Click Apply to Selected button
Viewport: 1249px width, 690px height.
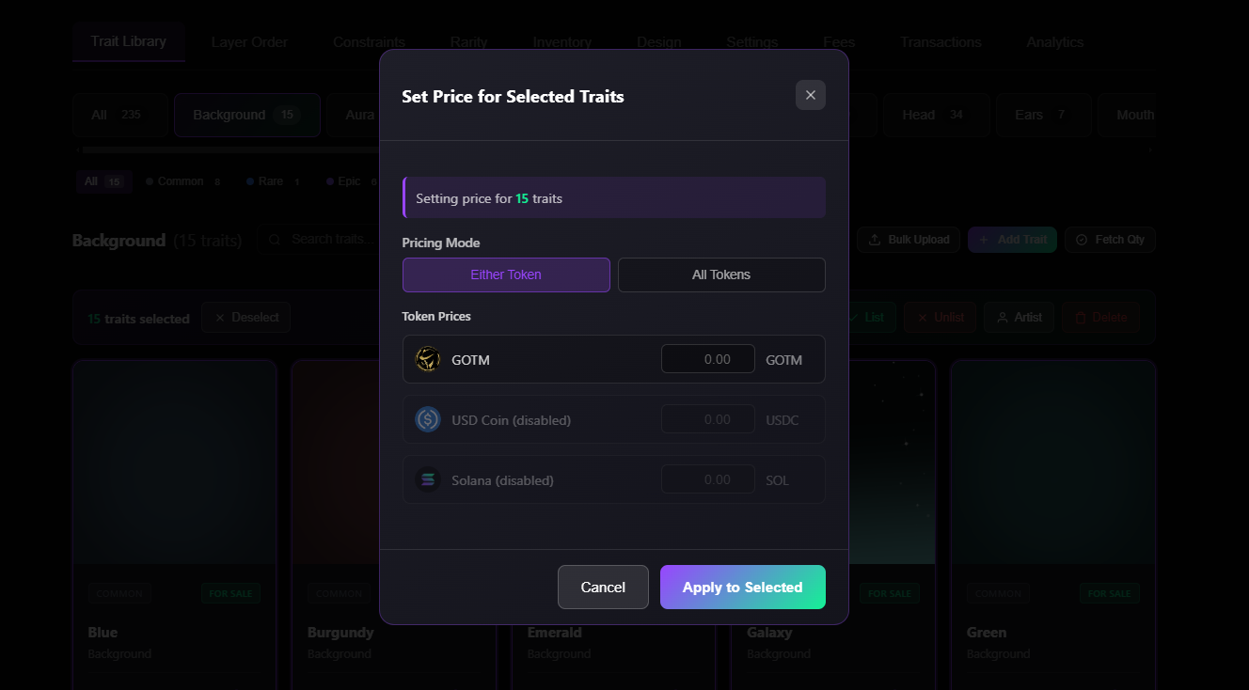click(742, 587)
